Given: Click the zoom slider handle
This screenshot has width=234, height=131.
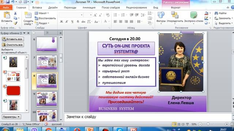Looking at the screenshot, I should point(208,124).
